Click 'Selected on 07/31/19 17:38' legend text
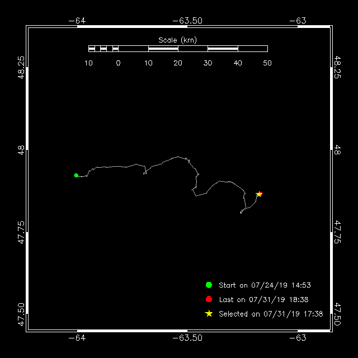This screenshot has width=358, height=358. pos(271,314)
